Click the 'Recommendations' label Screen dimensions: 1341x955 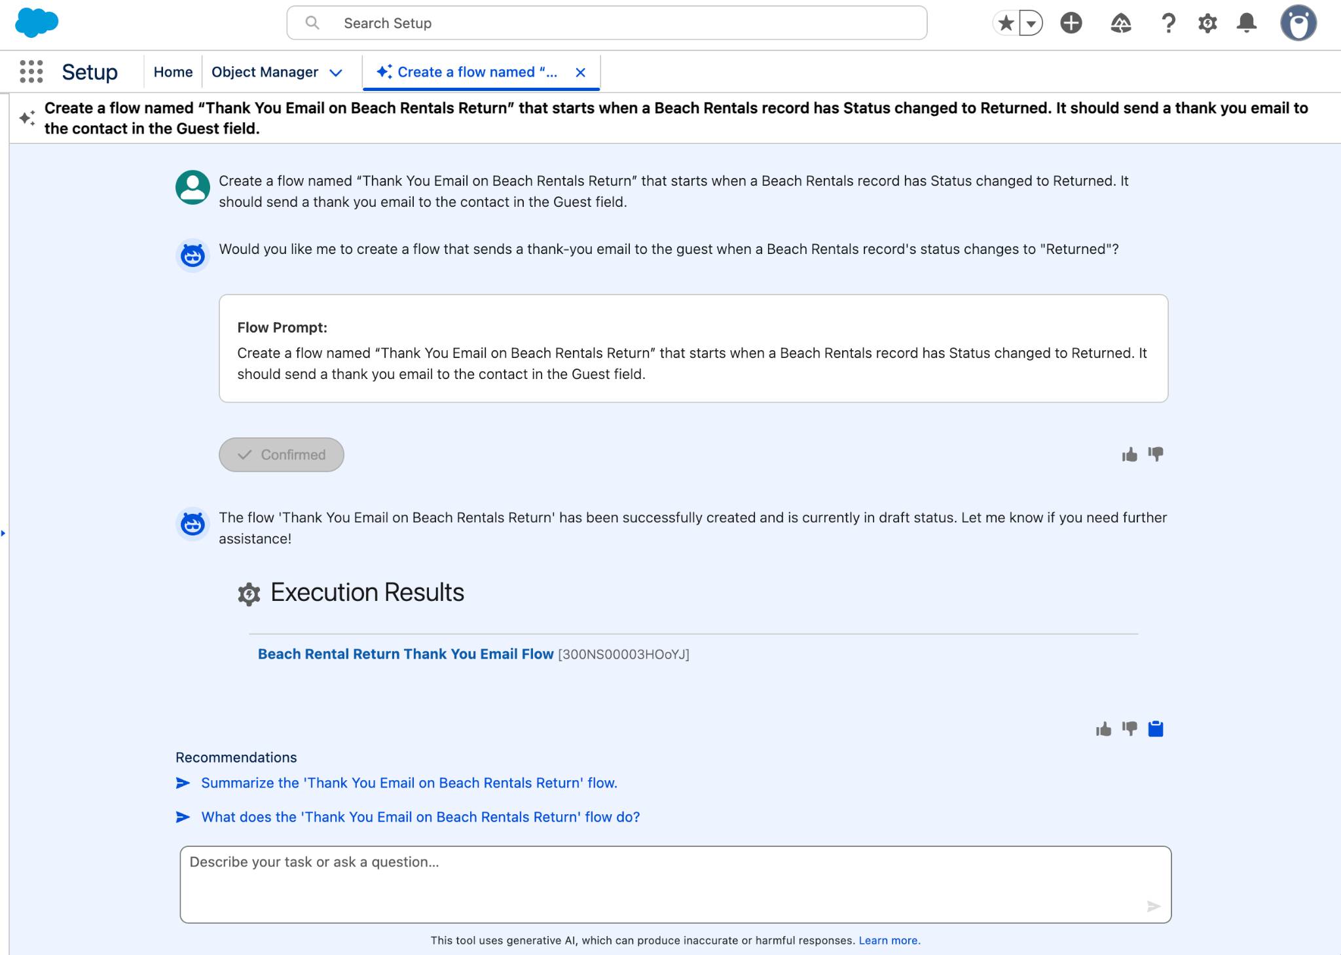(236, 757)
